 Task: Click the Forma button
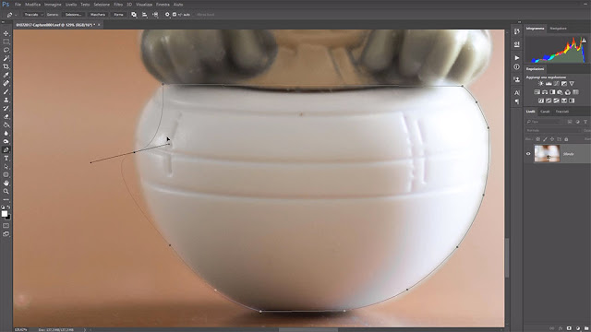(x=118, y=15)
